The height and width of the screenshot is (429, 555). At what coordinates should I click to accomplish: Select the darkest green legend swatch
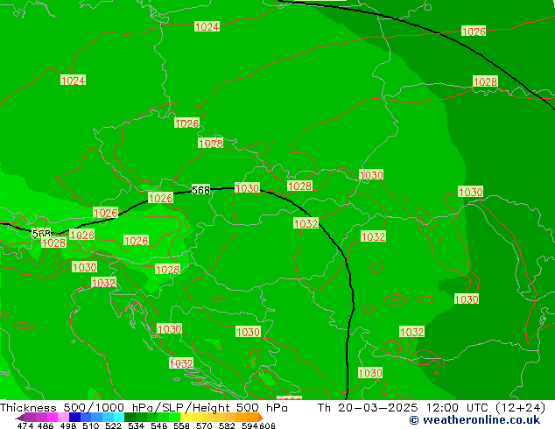[x=130, y=417]
